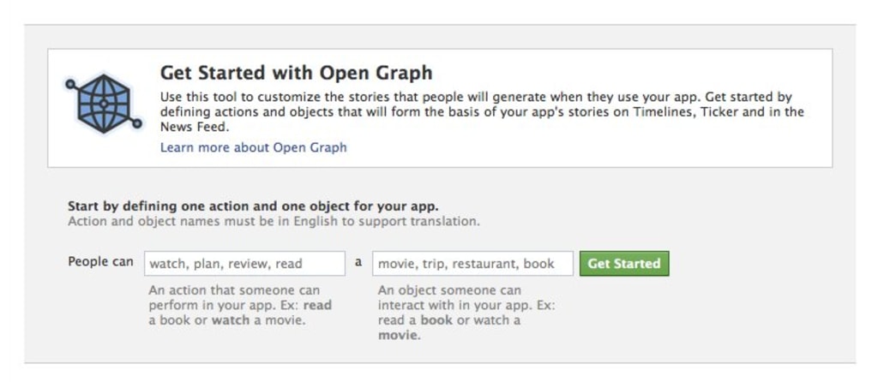Click the English names translation note
The image size is (878, 382).
pyautogui.click(x=274, y=221)
